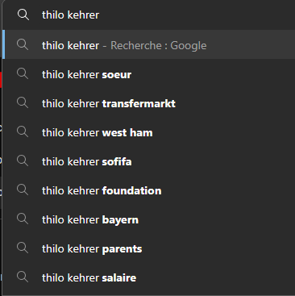This screenshot has width=295, height=296.
Task: Select the 'thilo kehrer bayern' suggestion
Action: coord(150,219)
